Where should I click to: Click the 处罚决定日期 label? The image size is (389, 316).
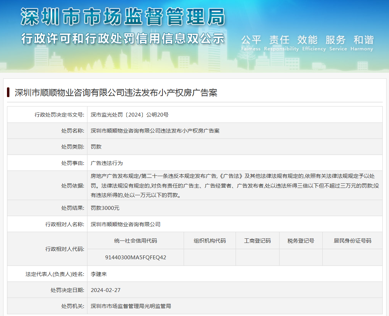68,290
